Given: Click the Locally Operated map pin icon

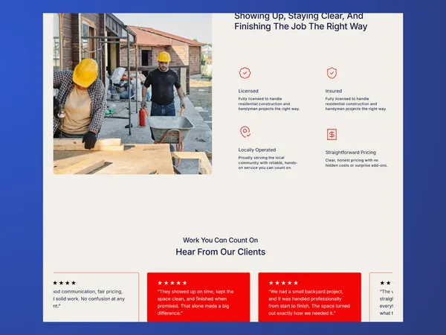Looking at the screenshot, I should [x=245, y=132].
